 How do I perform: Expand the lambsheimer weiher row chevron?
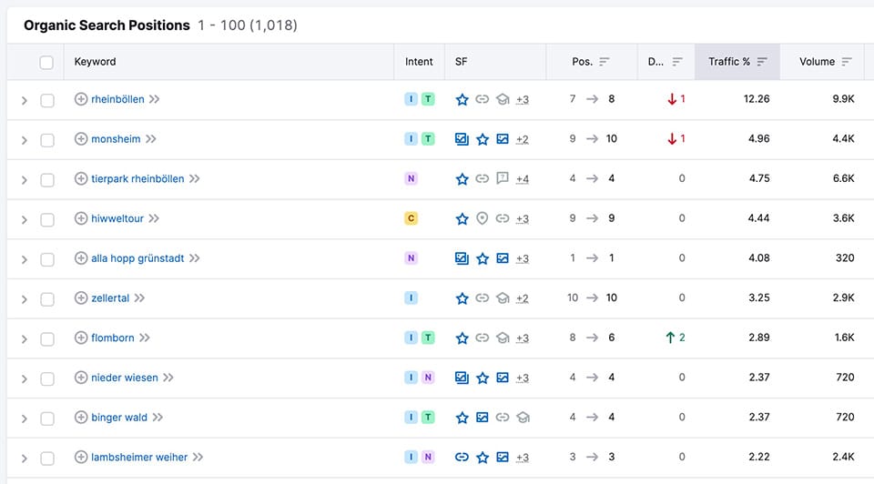[x=25, y=458]
